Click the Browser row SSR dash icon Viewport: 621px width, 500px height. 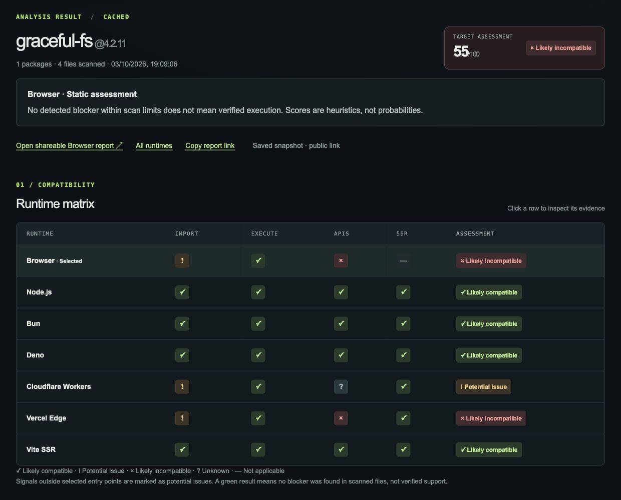click(403, 260)
